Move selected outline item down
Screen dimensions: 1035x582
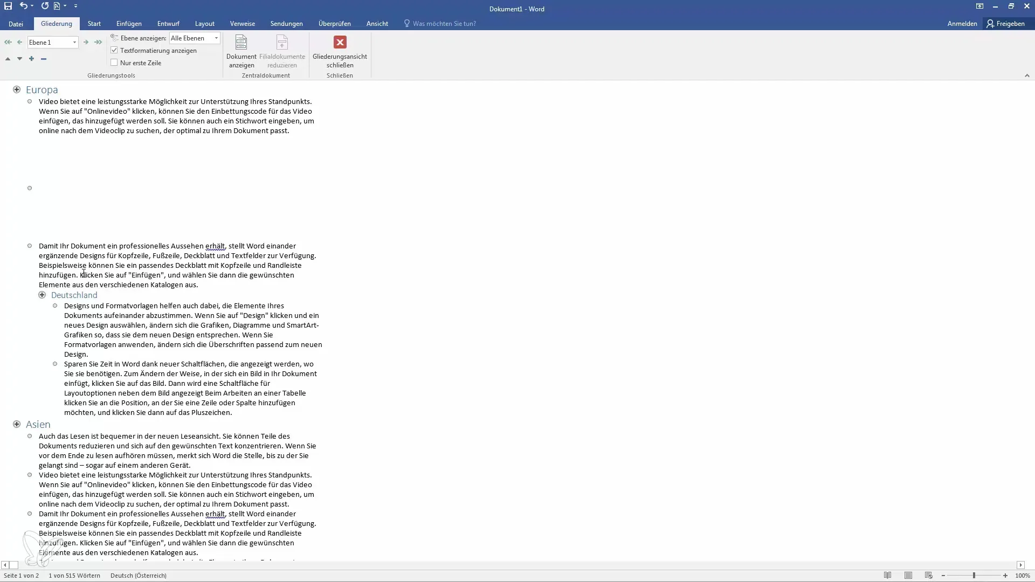[19, 59]
